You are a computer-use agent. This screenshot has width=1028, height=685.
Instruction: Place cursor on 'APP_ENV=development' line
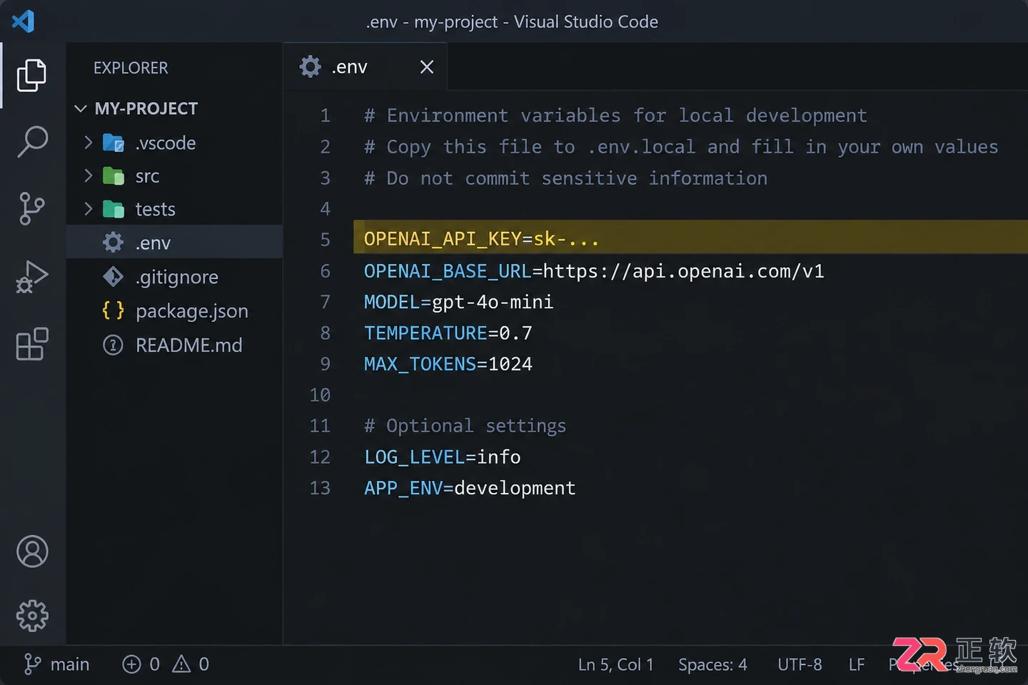(x=470, y=488)
